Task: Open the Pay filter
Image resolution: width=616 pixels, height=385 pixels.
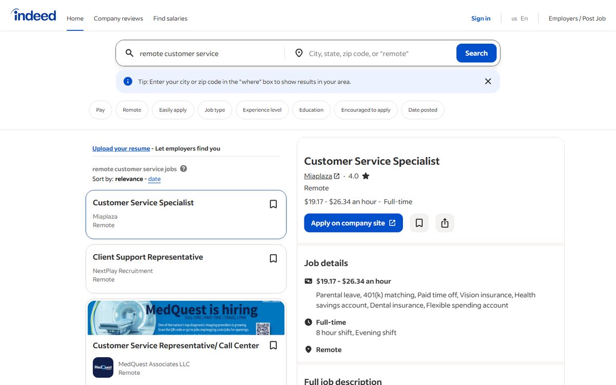Action: [101, 110]
